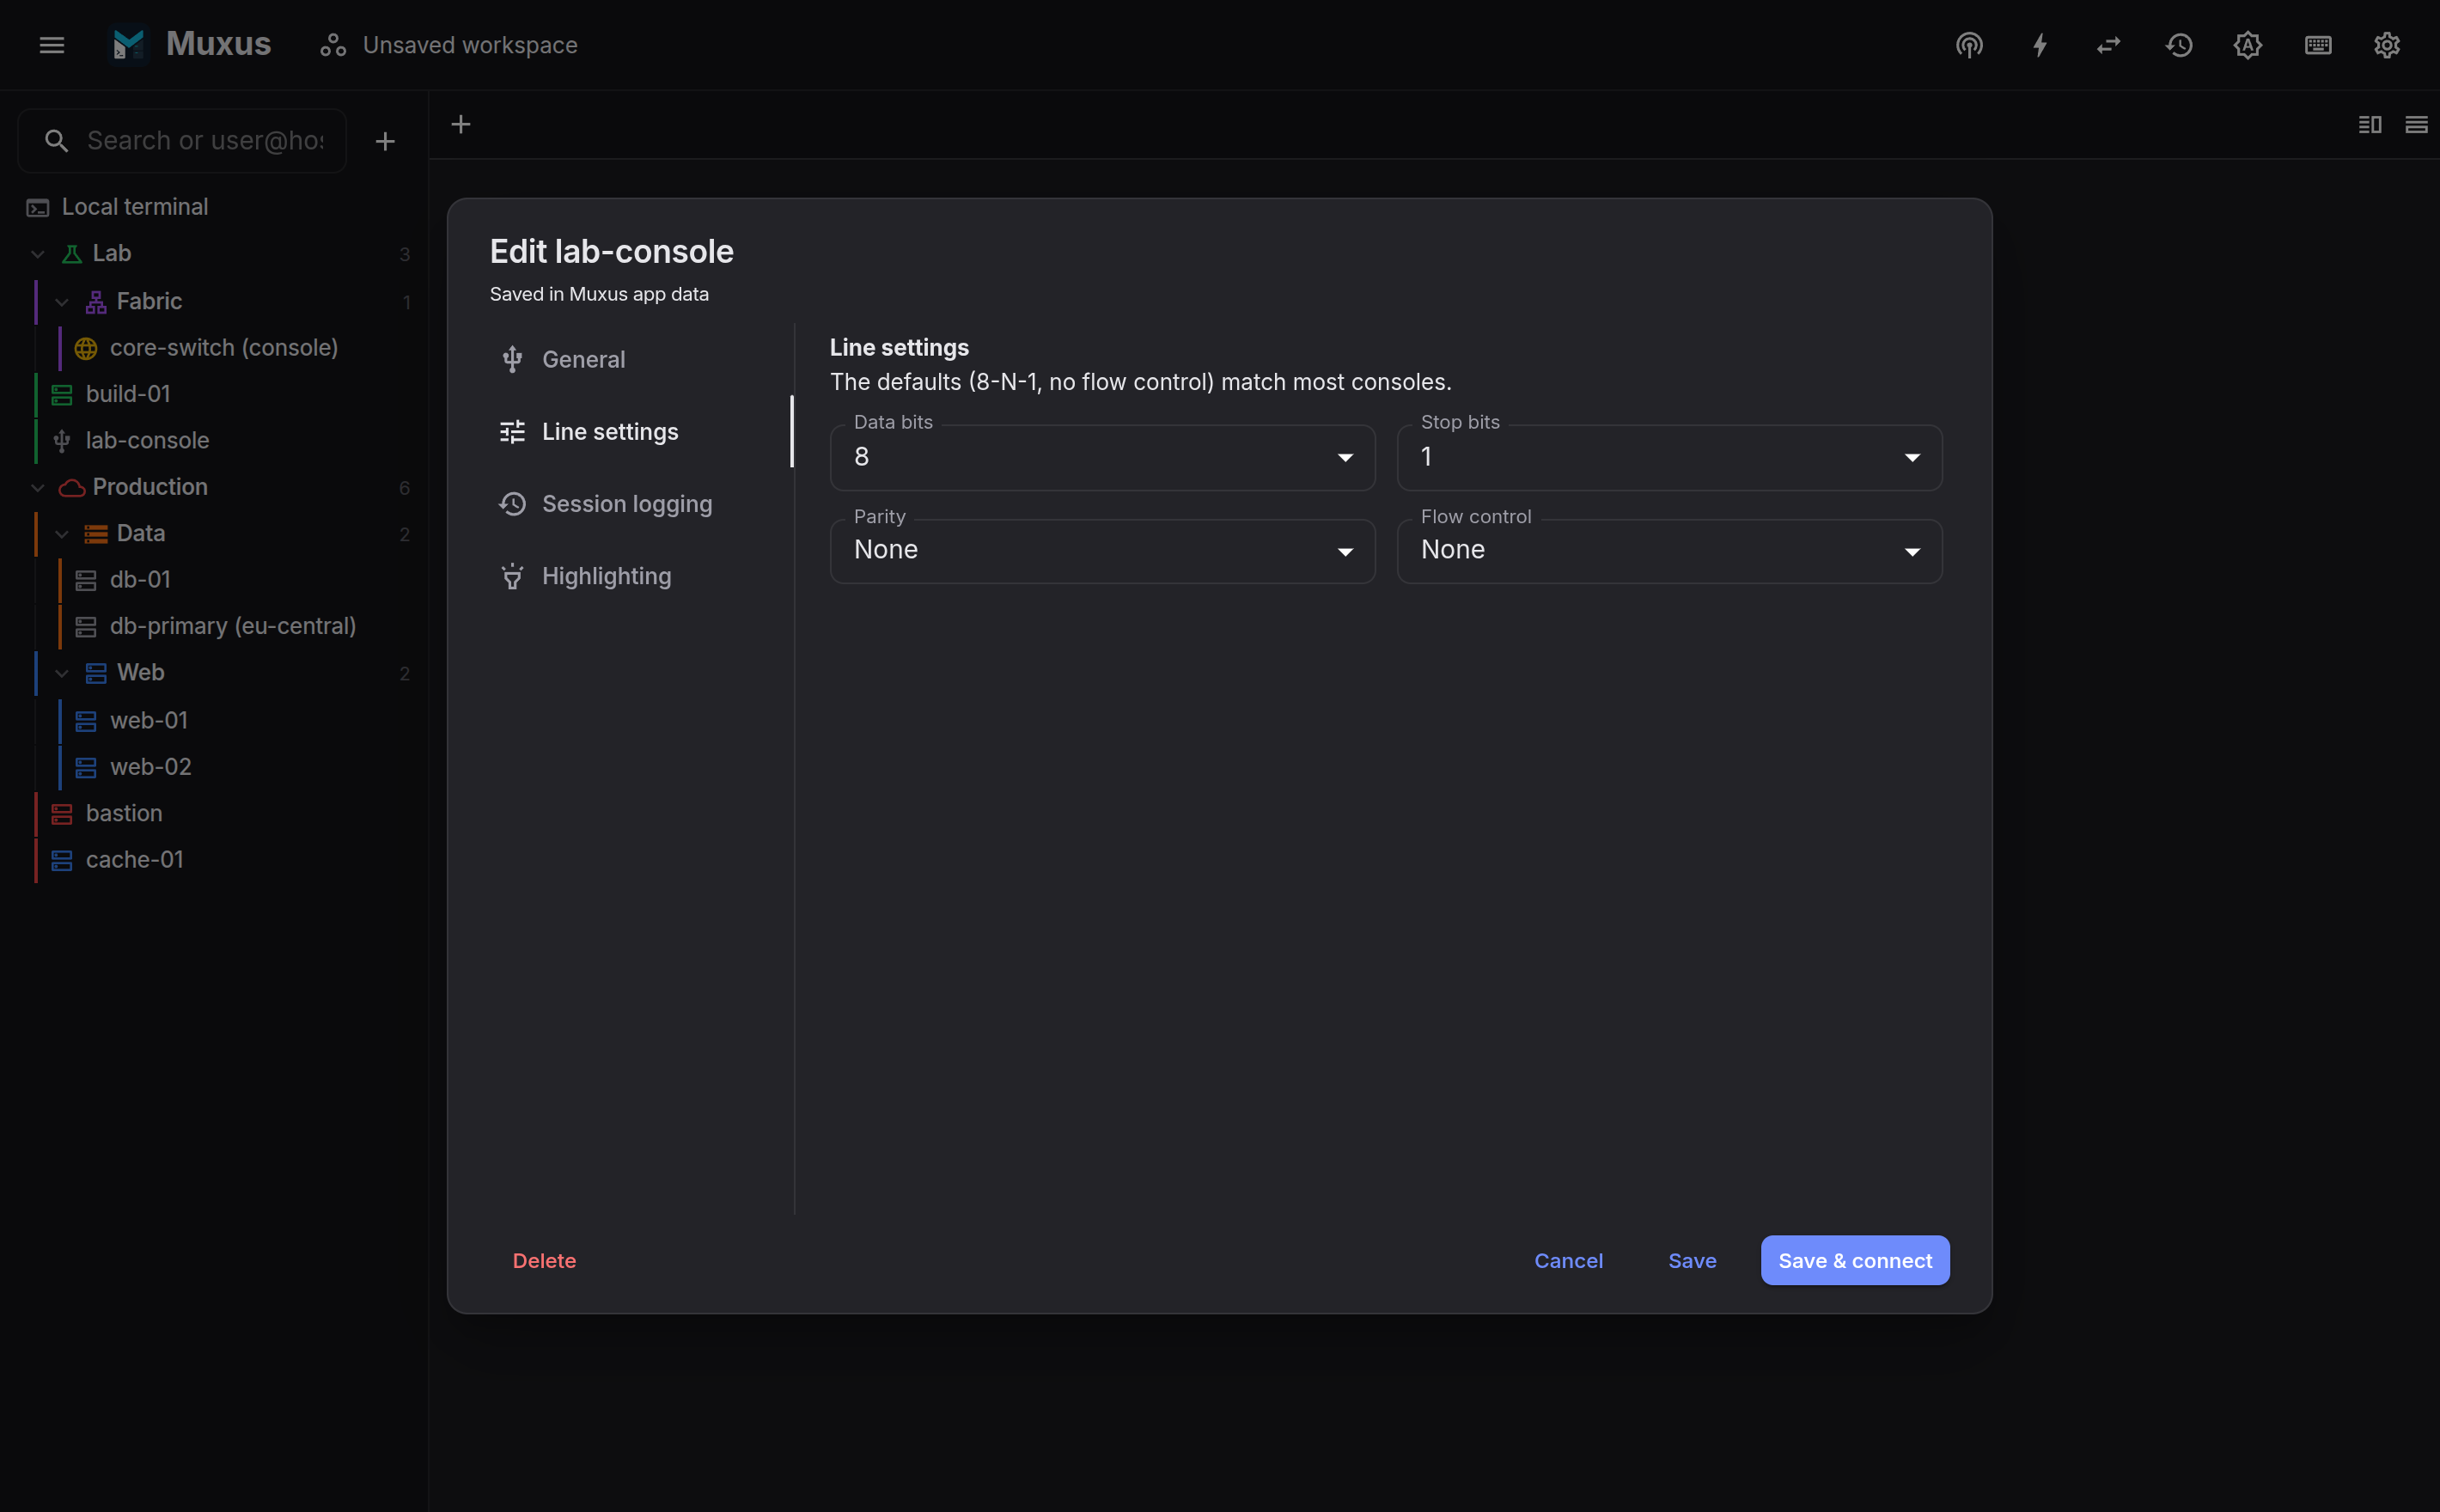Cancel editing lab-console

(x=1568, y=1261)
